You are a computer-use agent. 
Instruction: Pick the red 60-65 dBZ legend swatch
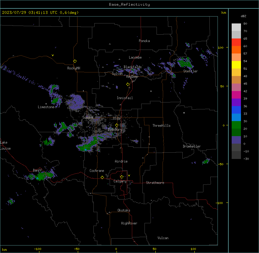[236, 42]
